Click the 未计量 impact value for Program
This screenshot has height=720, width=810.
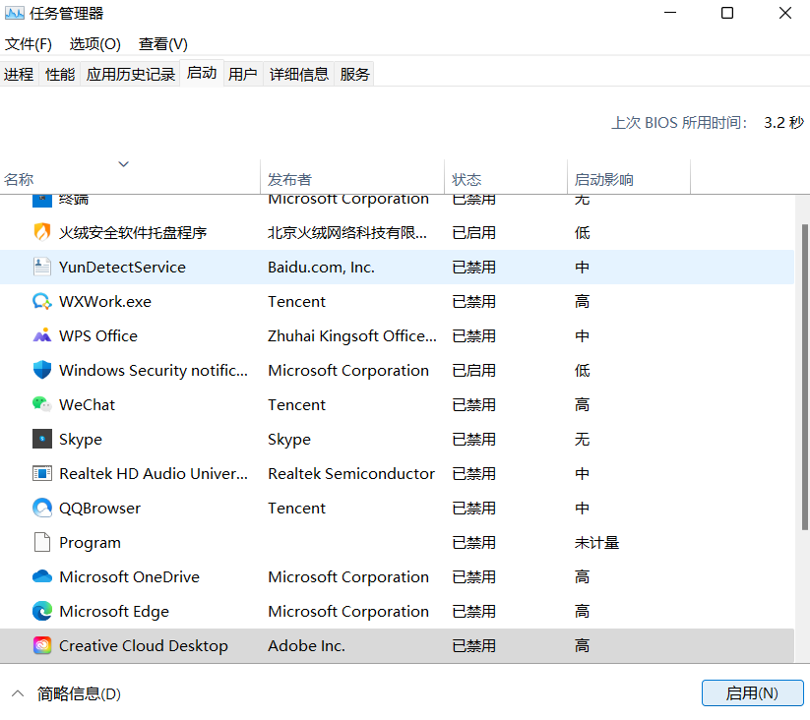tap(596, 542)
